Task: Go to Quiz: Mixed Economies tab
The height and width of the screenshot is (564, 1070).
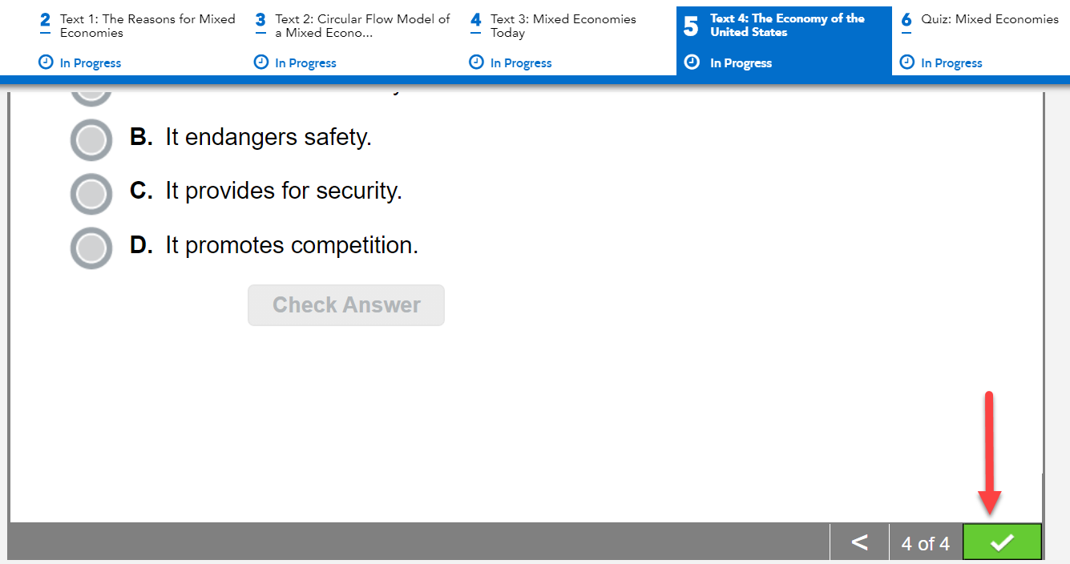Action: point(989,19)
